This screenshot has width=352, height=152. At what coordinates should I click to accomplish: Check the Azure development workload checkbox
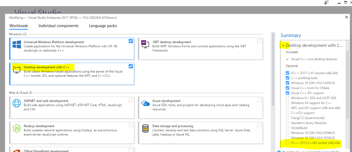(x=259, y=100)
